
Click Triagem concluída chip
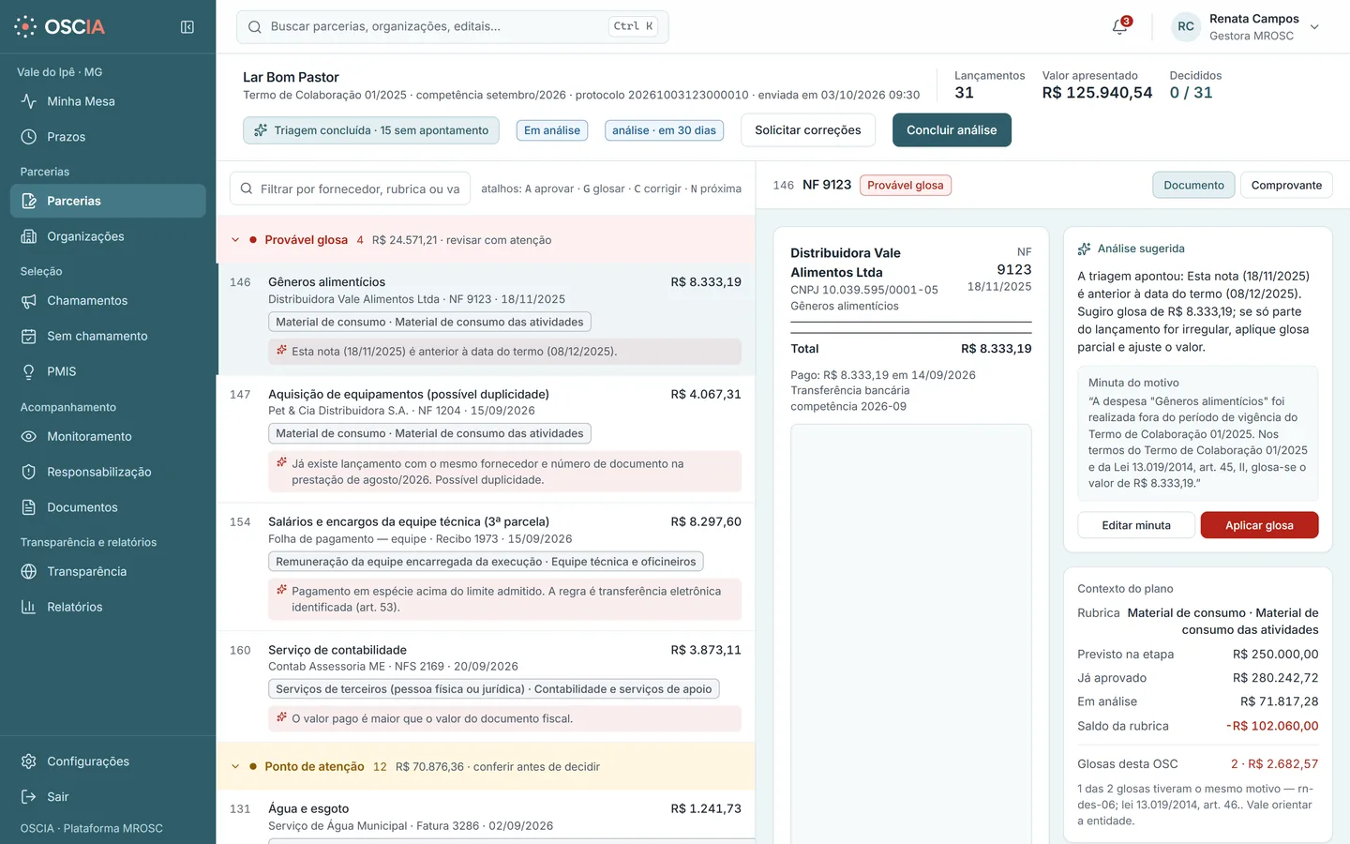click(x=371, y=130)
